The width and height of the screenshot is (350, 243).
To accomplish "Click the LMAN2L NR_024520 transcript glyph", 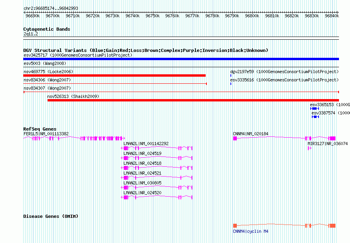I will coord(157,197).
